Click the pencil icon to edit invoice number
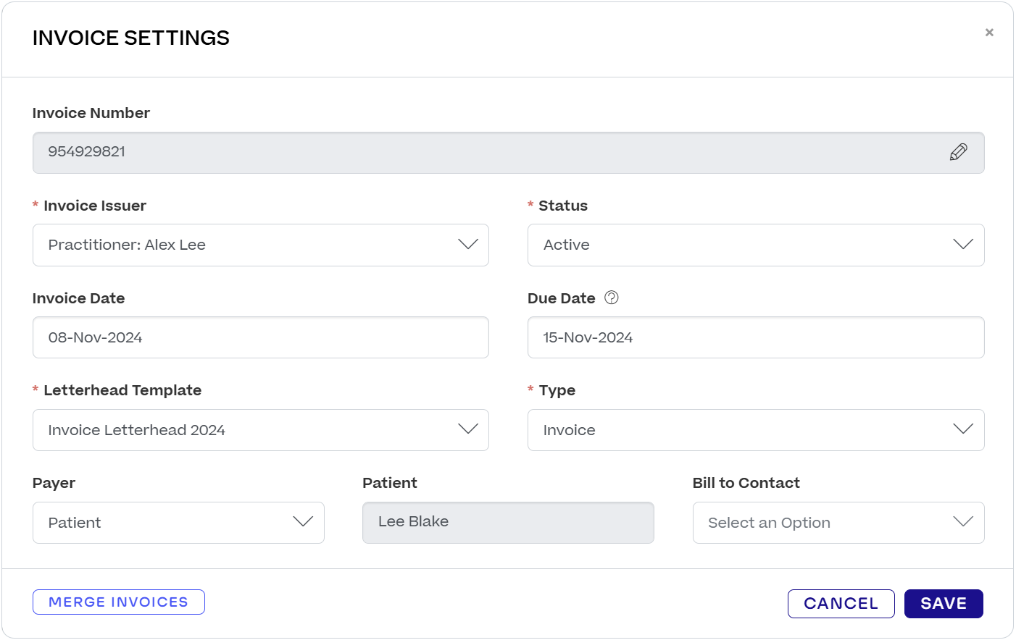 coord(959,151)
